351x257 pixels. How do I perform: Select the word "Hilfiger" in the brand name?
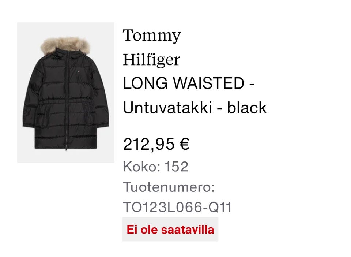(x=151, y=60)
